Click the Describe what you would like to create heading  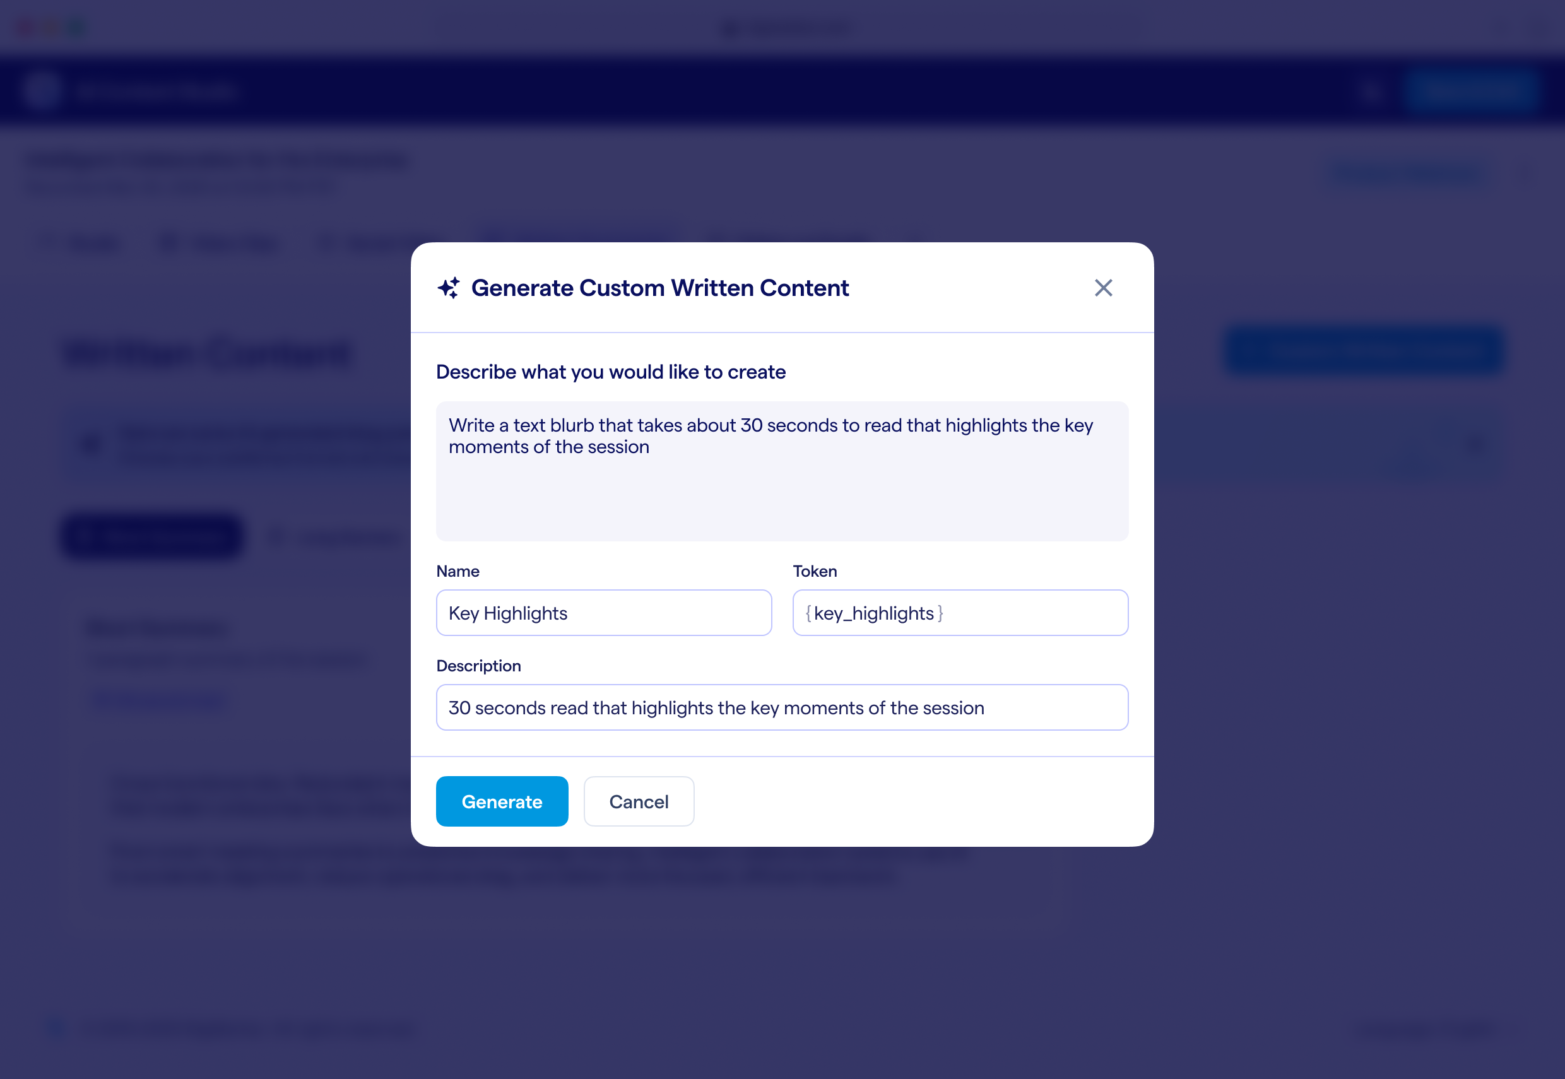pos(610,372)
